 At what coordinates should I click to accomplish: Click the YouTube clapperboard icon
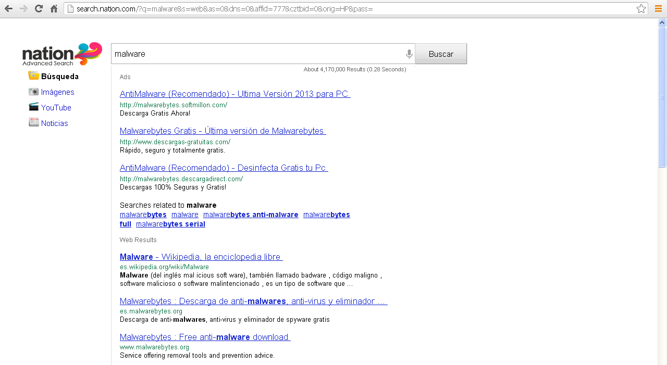(x=34, y=107)
